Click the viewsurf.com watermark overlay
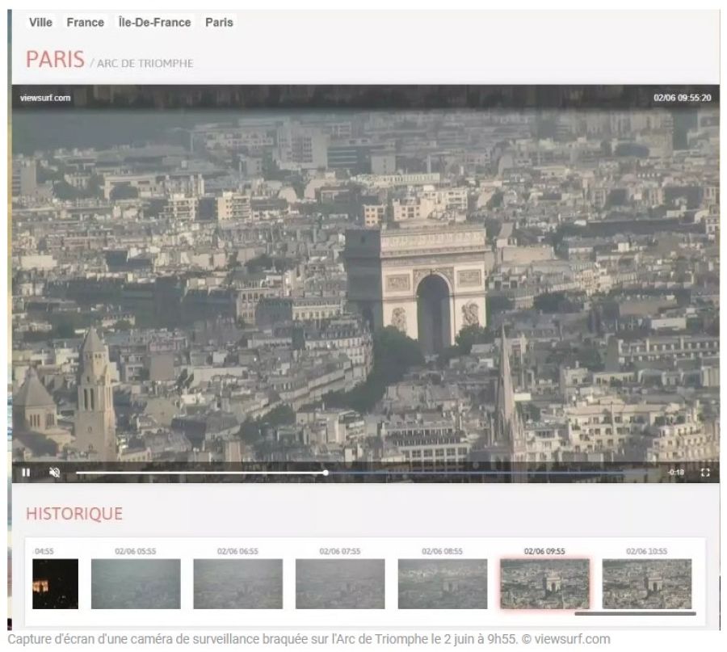The height and width of the screenshot is (652, 727). pos(44,99)
